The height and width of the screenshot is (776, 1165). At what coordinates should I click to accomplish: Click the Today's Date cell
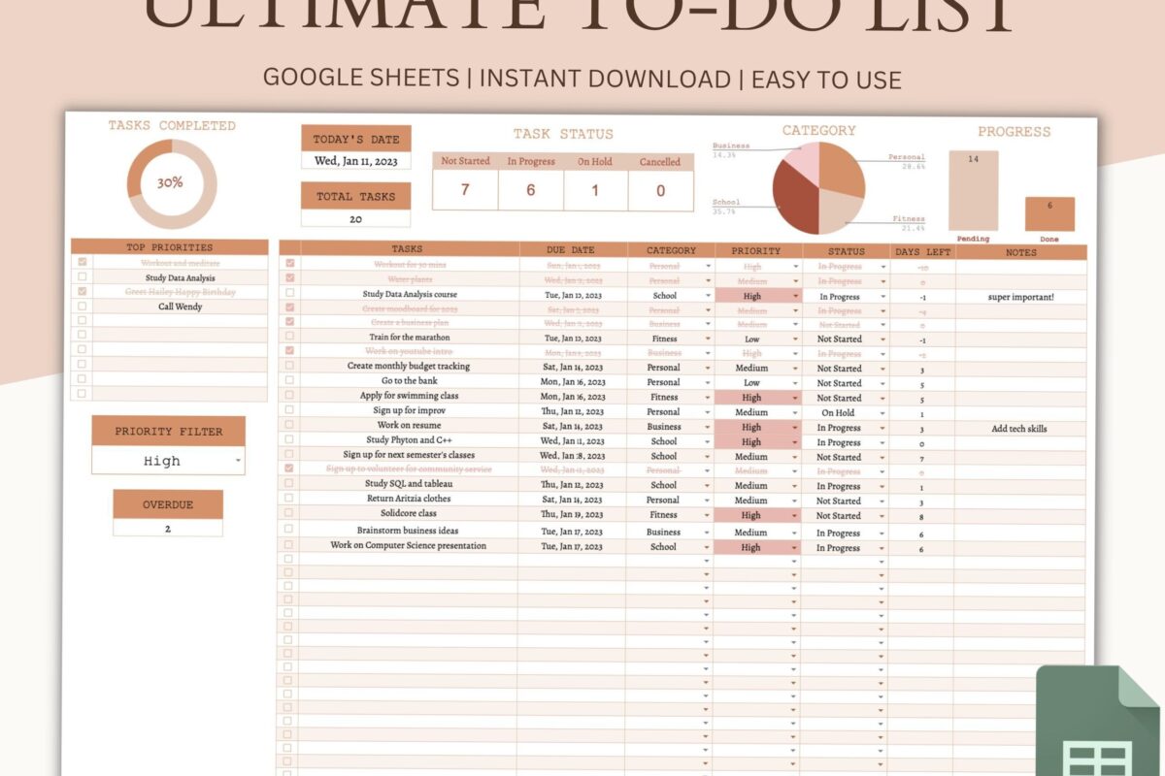(355, 160)
